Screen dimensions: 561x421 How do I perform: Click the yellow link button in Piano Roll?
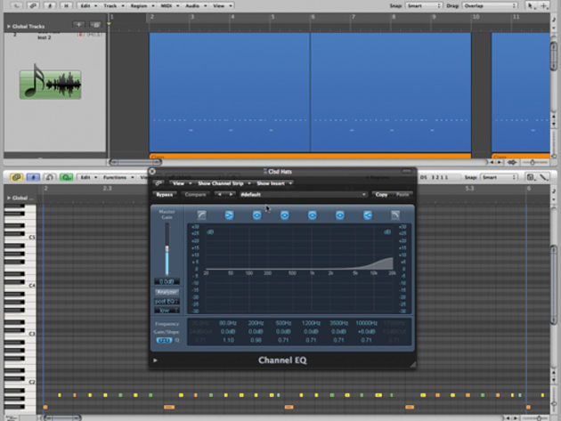(16, 177)
